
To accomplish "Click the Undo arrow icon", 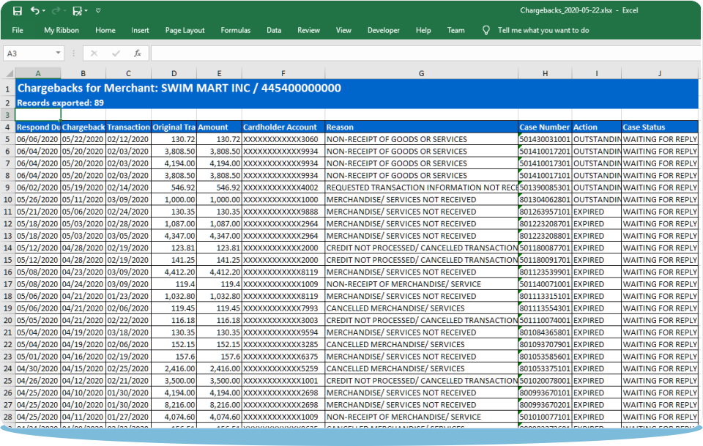I will (34, 10).
